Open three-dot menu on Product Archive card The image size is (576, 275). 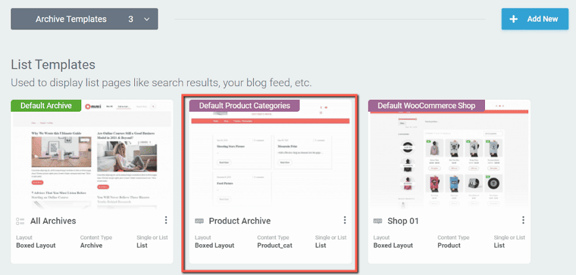click(345, 220)
